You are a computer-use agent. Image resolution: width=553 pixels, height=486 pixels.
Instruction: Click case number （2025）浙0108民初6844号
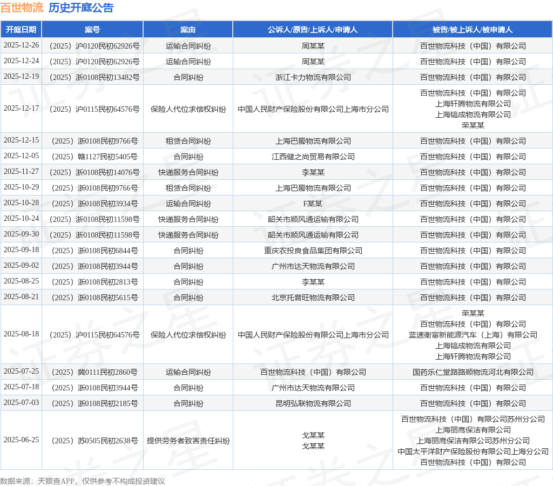tap(92, 251)
